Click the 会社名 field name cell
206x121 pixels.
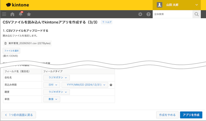[x=22, y=78]
